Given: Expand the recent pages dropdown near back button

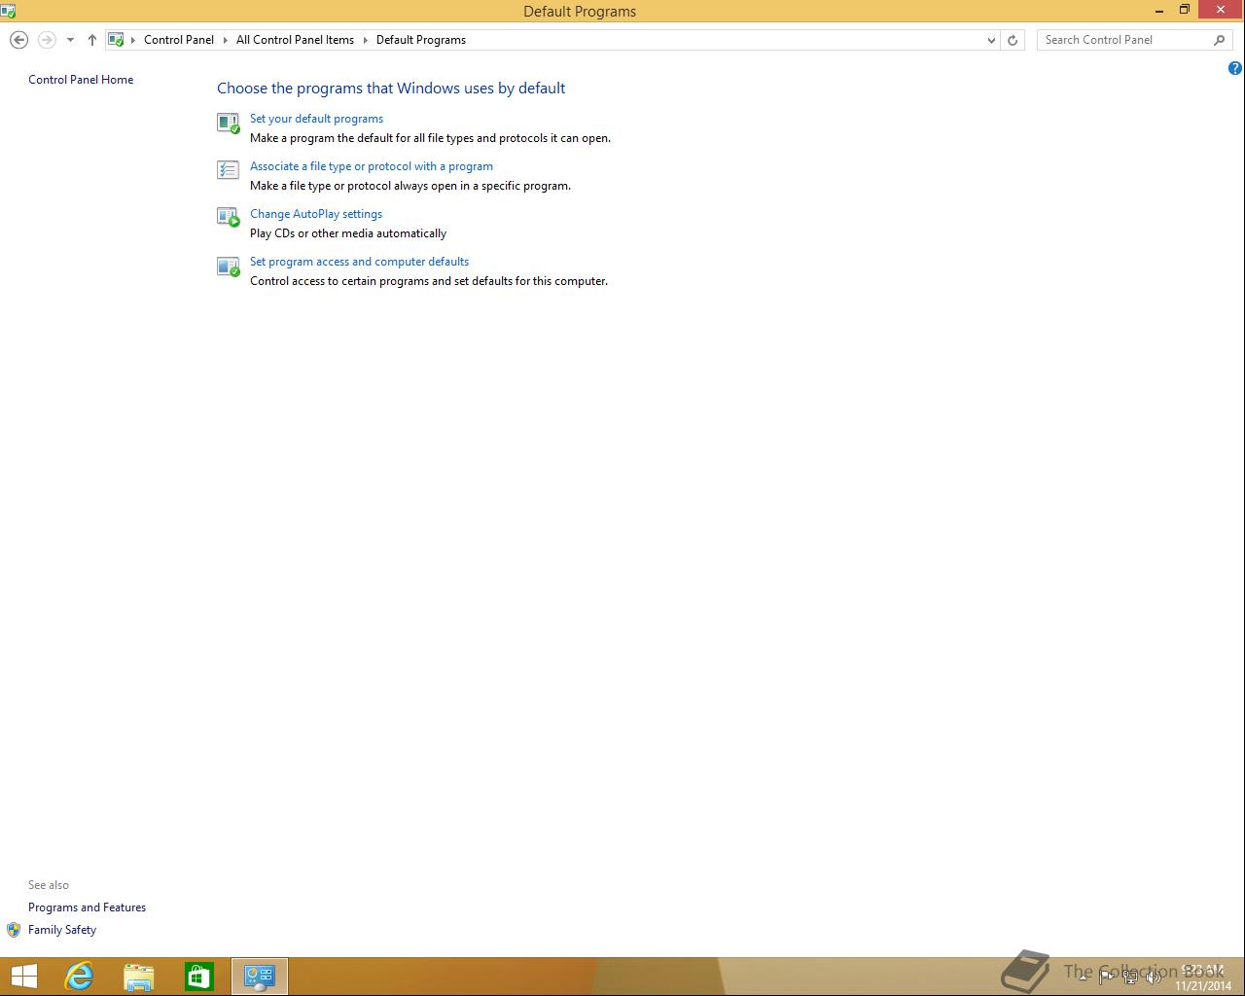Looking at the screenshot, I should pos(70,39).
